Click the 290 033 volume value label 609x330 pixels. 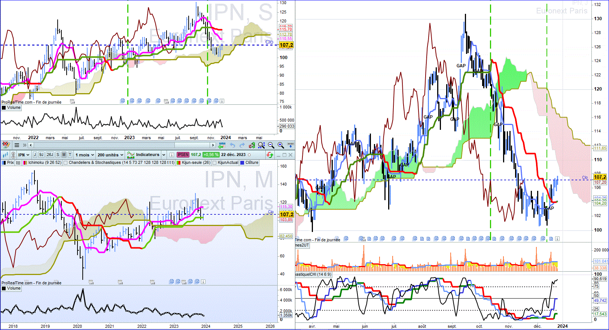[x=287, y=126]
